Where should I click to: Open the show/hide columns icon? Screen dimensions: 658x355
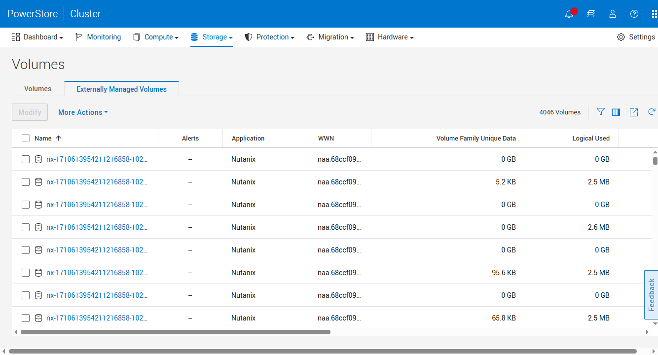point(616,112)
